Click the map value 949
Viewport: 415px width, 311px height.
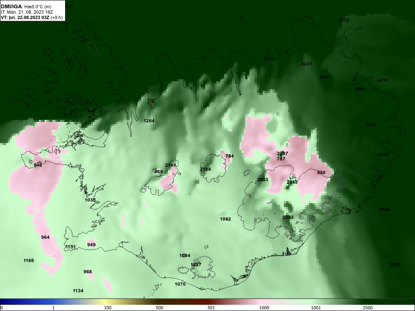(91, 245)
